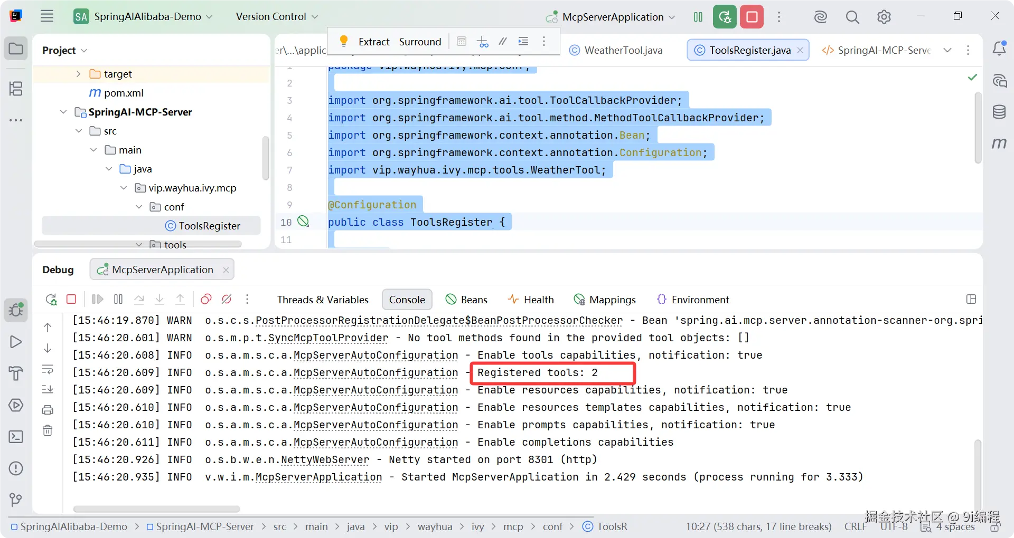Click the console horizontal scrollbar
The width and height of the screenshot is (1014, 538).
tap(156, 509)
